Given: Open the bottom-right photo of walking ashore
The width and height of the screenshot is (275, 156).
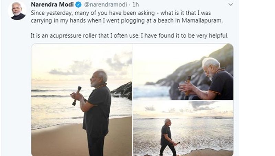Looking at the screenshot, I should pos(183,128).
